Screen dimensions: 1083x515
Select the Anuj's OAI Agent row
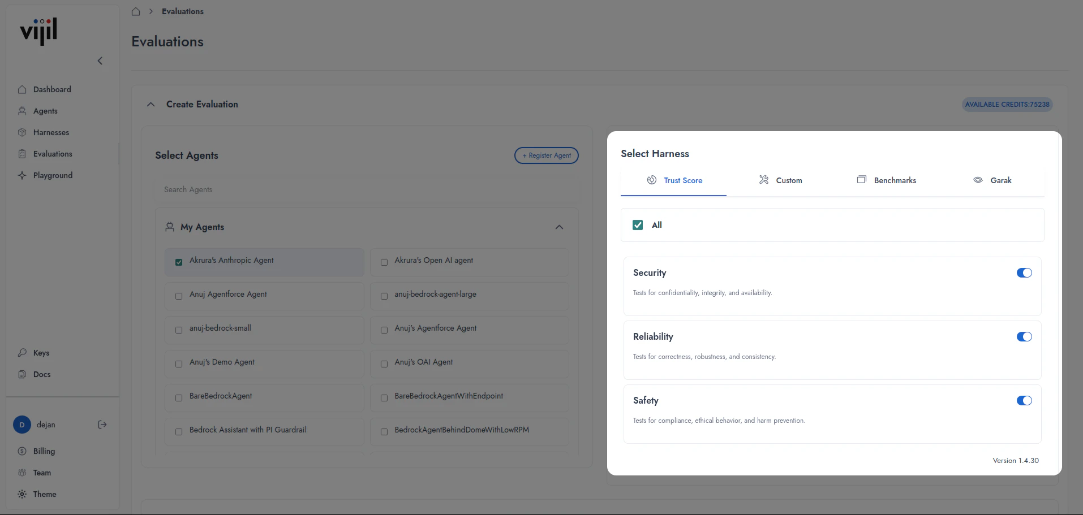pyautogui.click(x=469, y=364)
